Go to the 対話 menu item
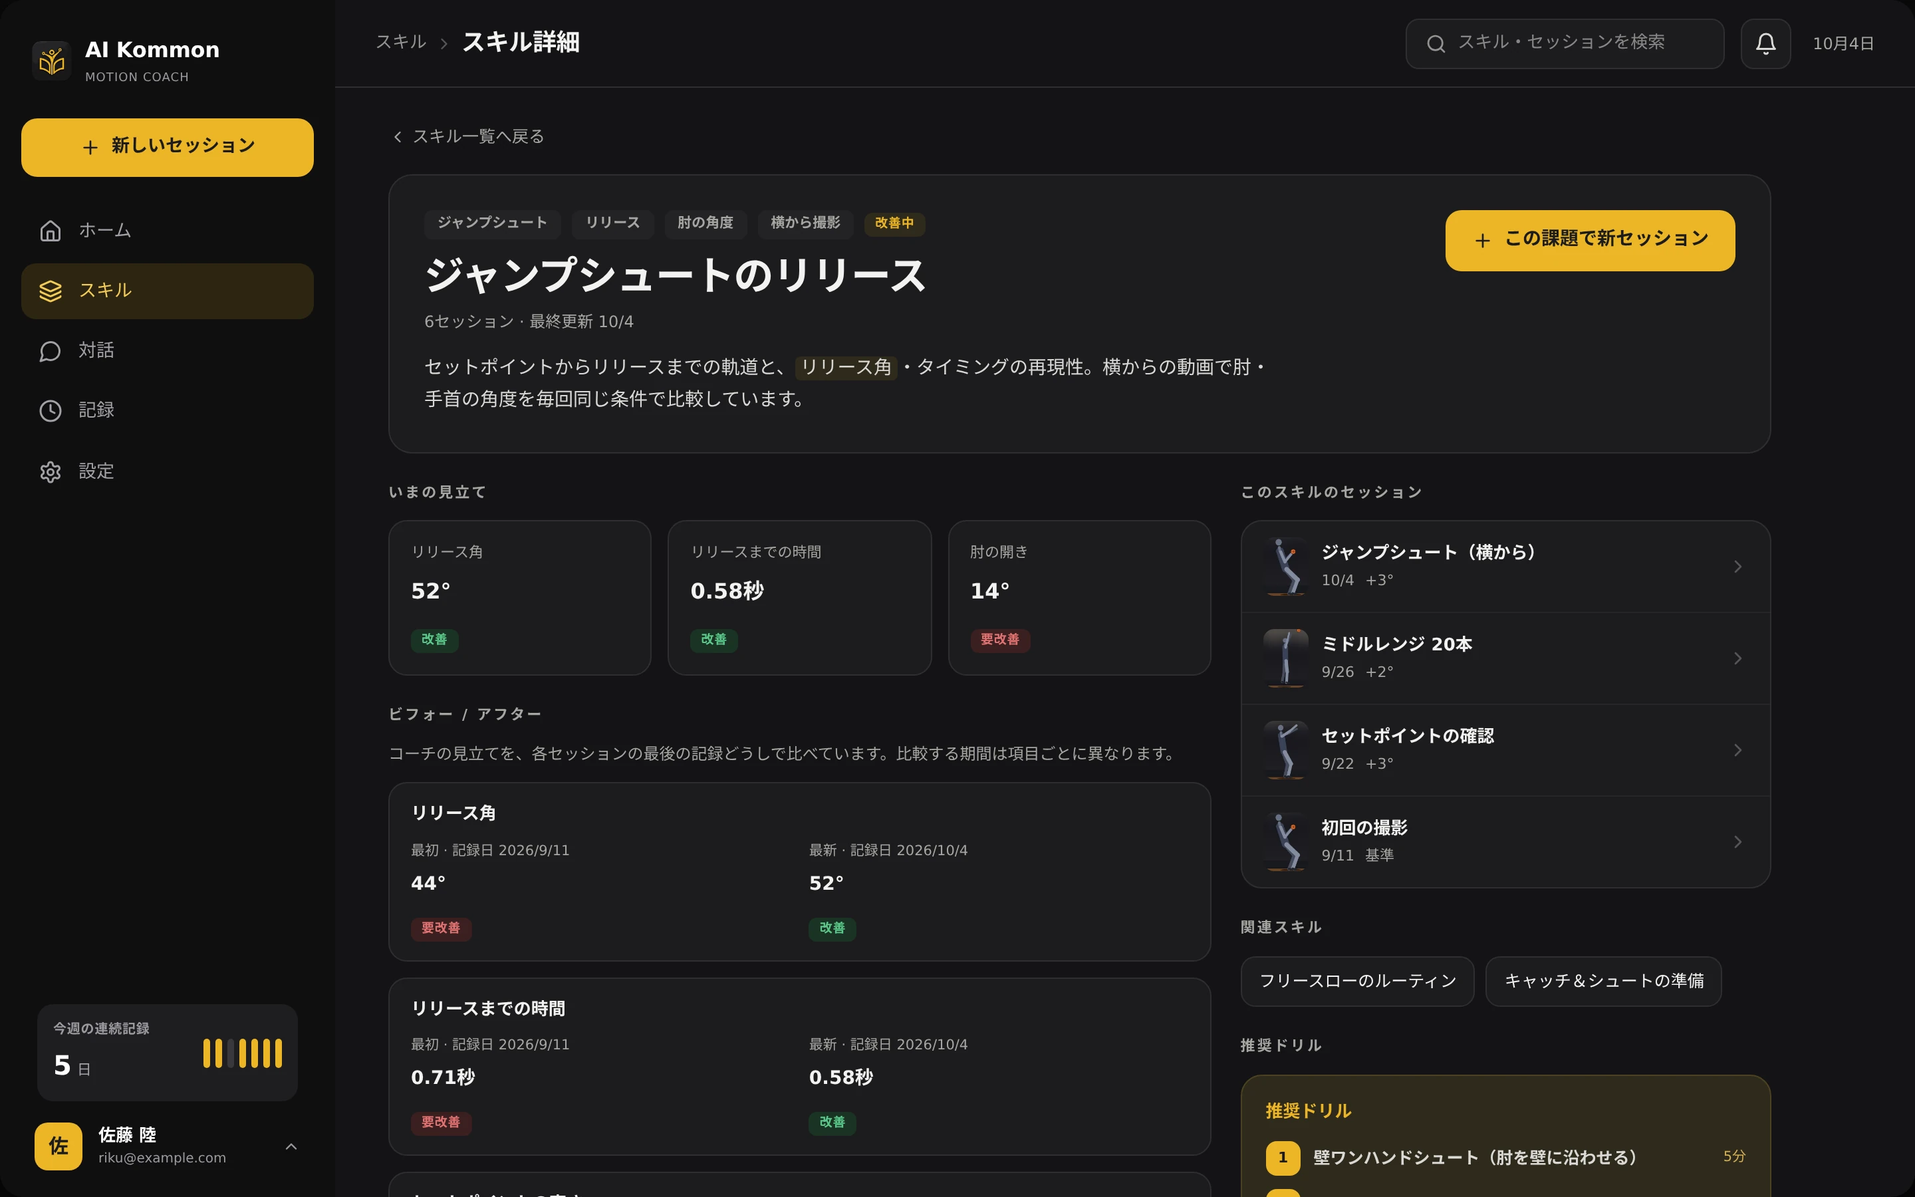This screenshot has width=1915, height=1197. pyautogui.click(x=167, y=350)
